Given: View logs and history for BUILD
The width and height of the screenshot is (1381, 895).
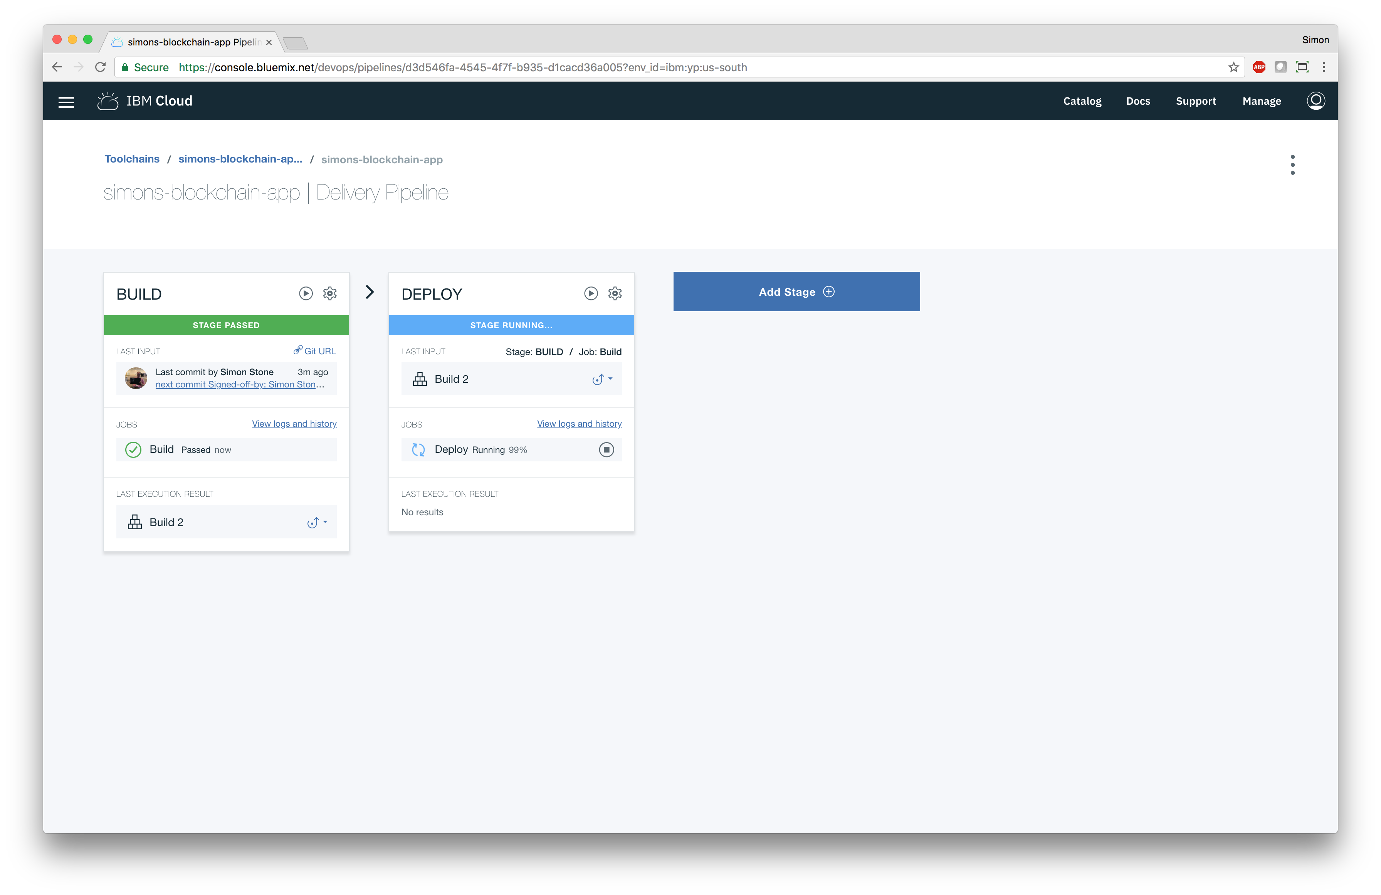Looking at the screenshot, I should pos(294,424).
